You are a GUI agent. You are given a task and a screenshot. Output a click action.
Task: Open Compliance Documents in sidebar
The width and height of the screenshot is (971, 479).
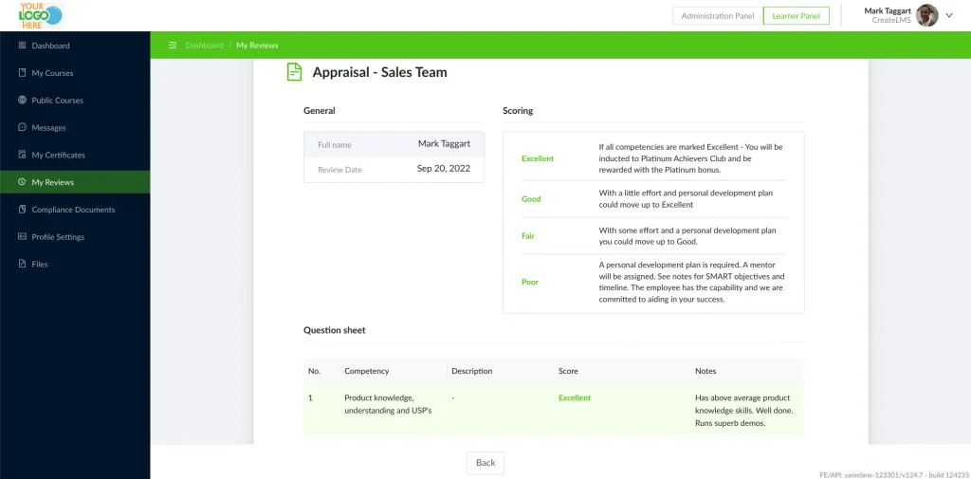point(75,209)
